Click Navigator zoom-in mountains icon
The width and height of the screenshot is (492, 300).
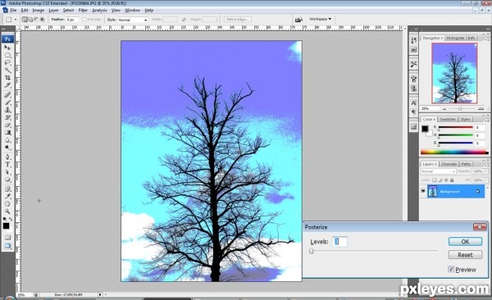click(x=481, y=108)
